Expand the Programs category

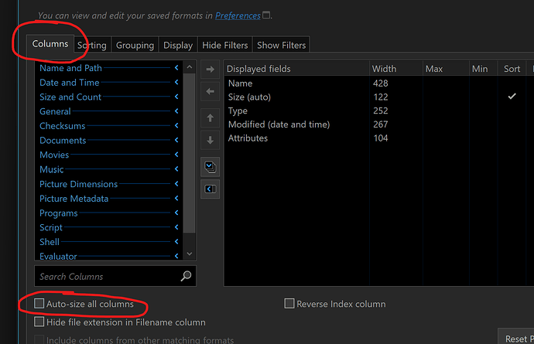[x=108, y=213]
